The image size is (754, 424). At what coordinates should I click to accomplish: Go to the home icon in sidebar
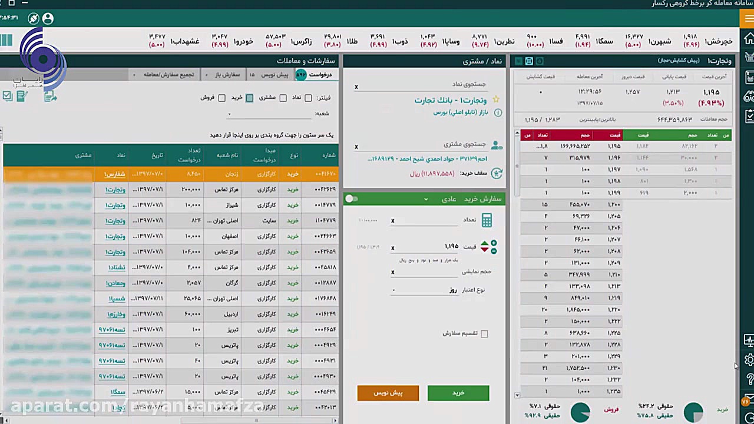pyautogui.click(x=749, y=39)
